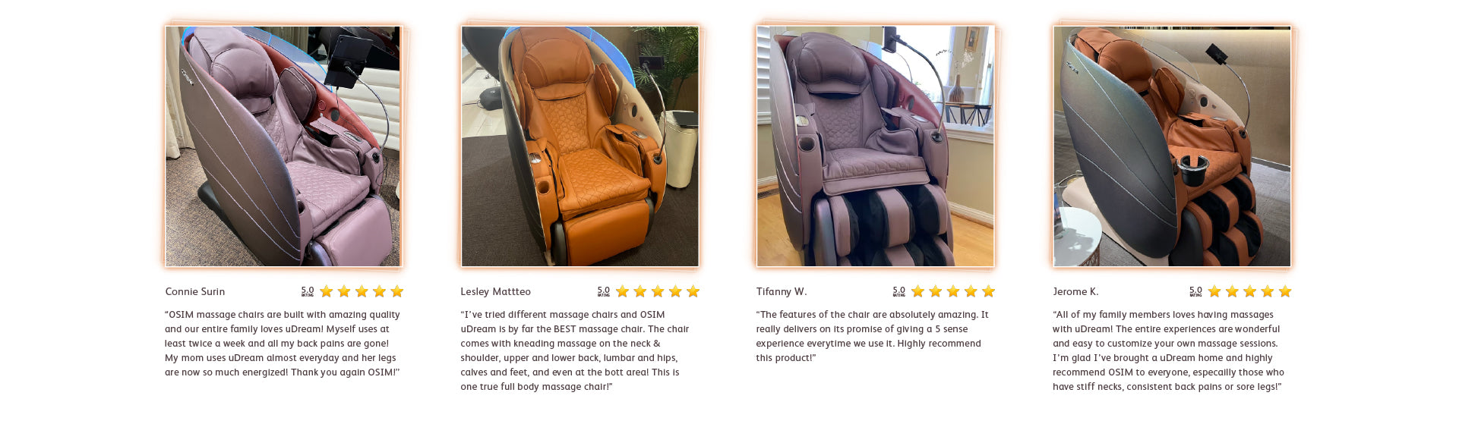Click Connie Surin's first rating star

tap(327, 291)
